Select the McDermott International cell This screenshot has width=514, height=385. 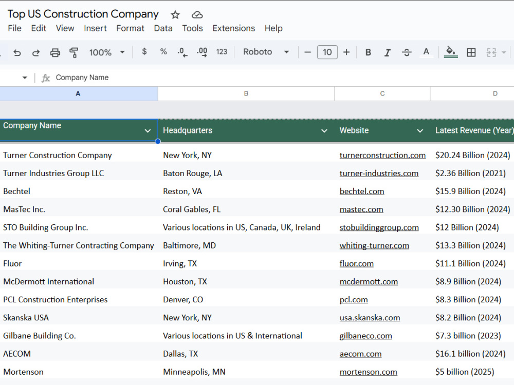tap(79, 281)
